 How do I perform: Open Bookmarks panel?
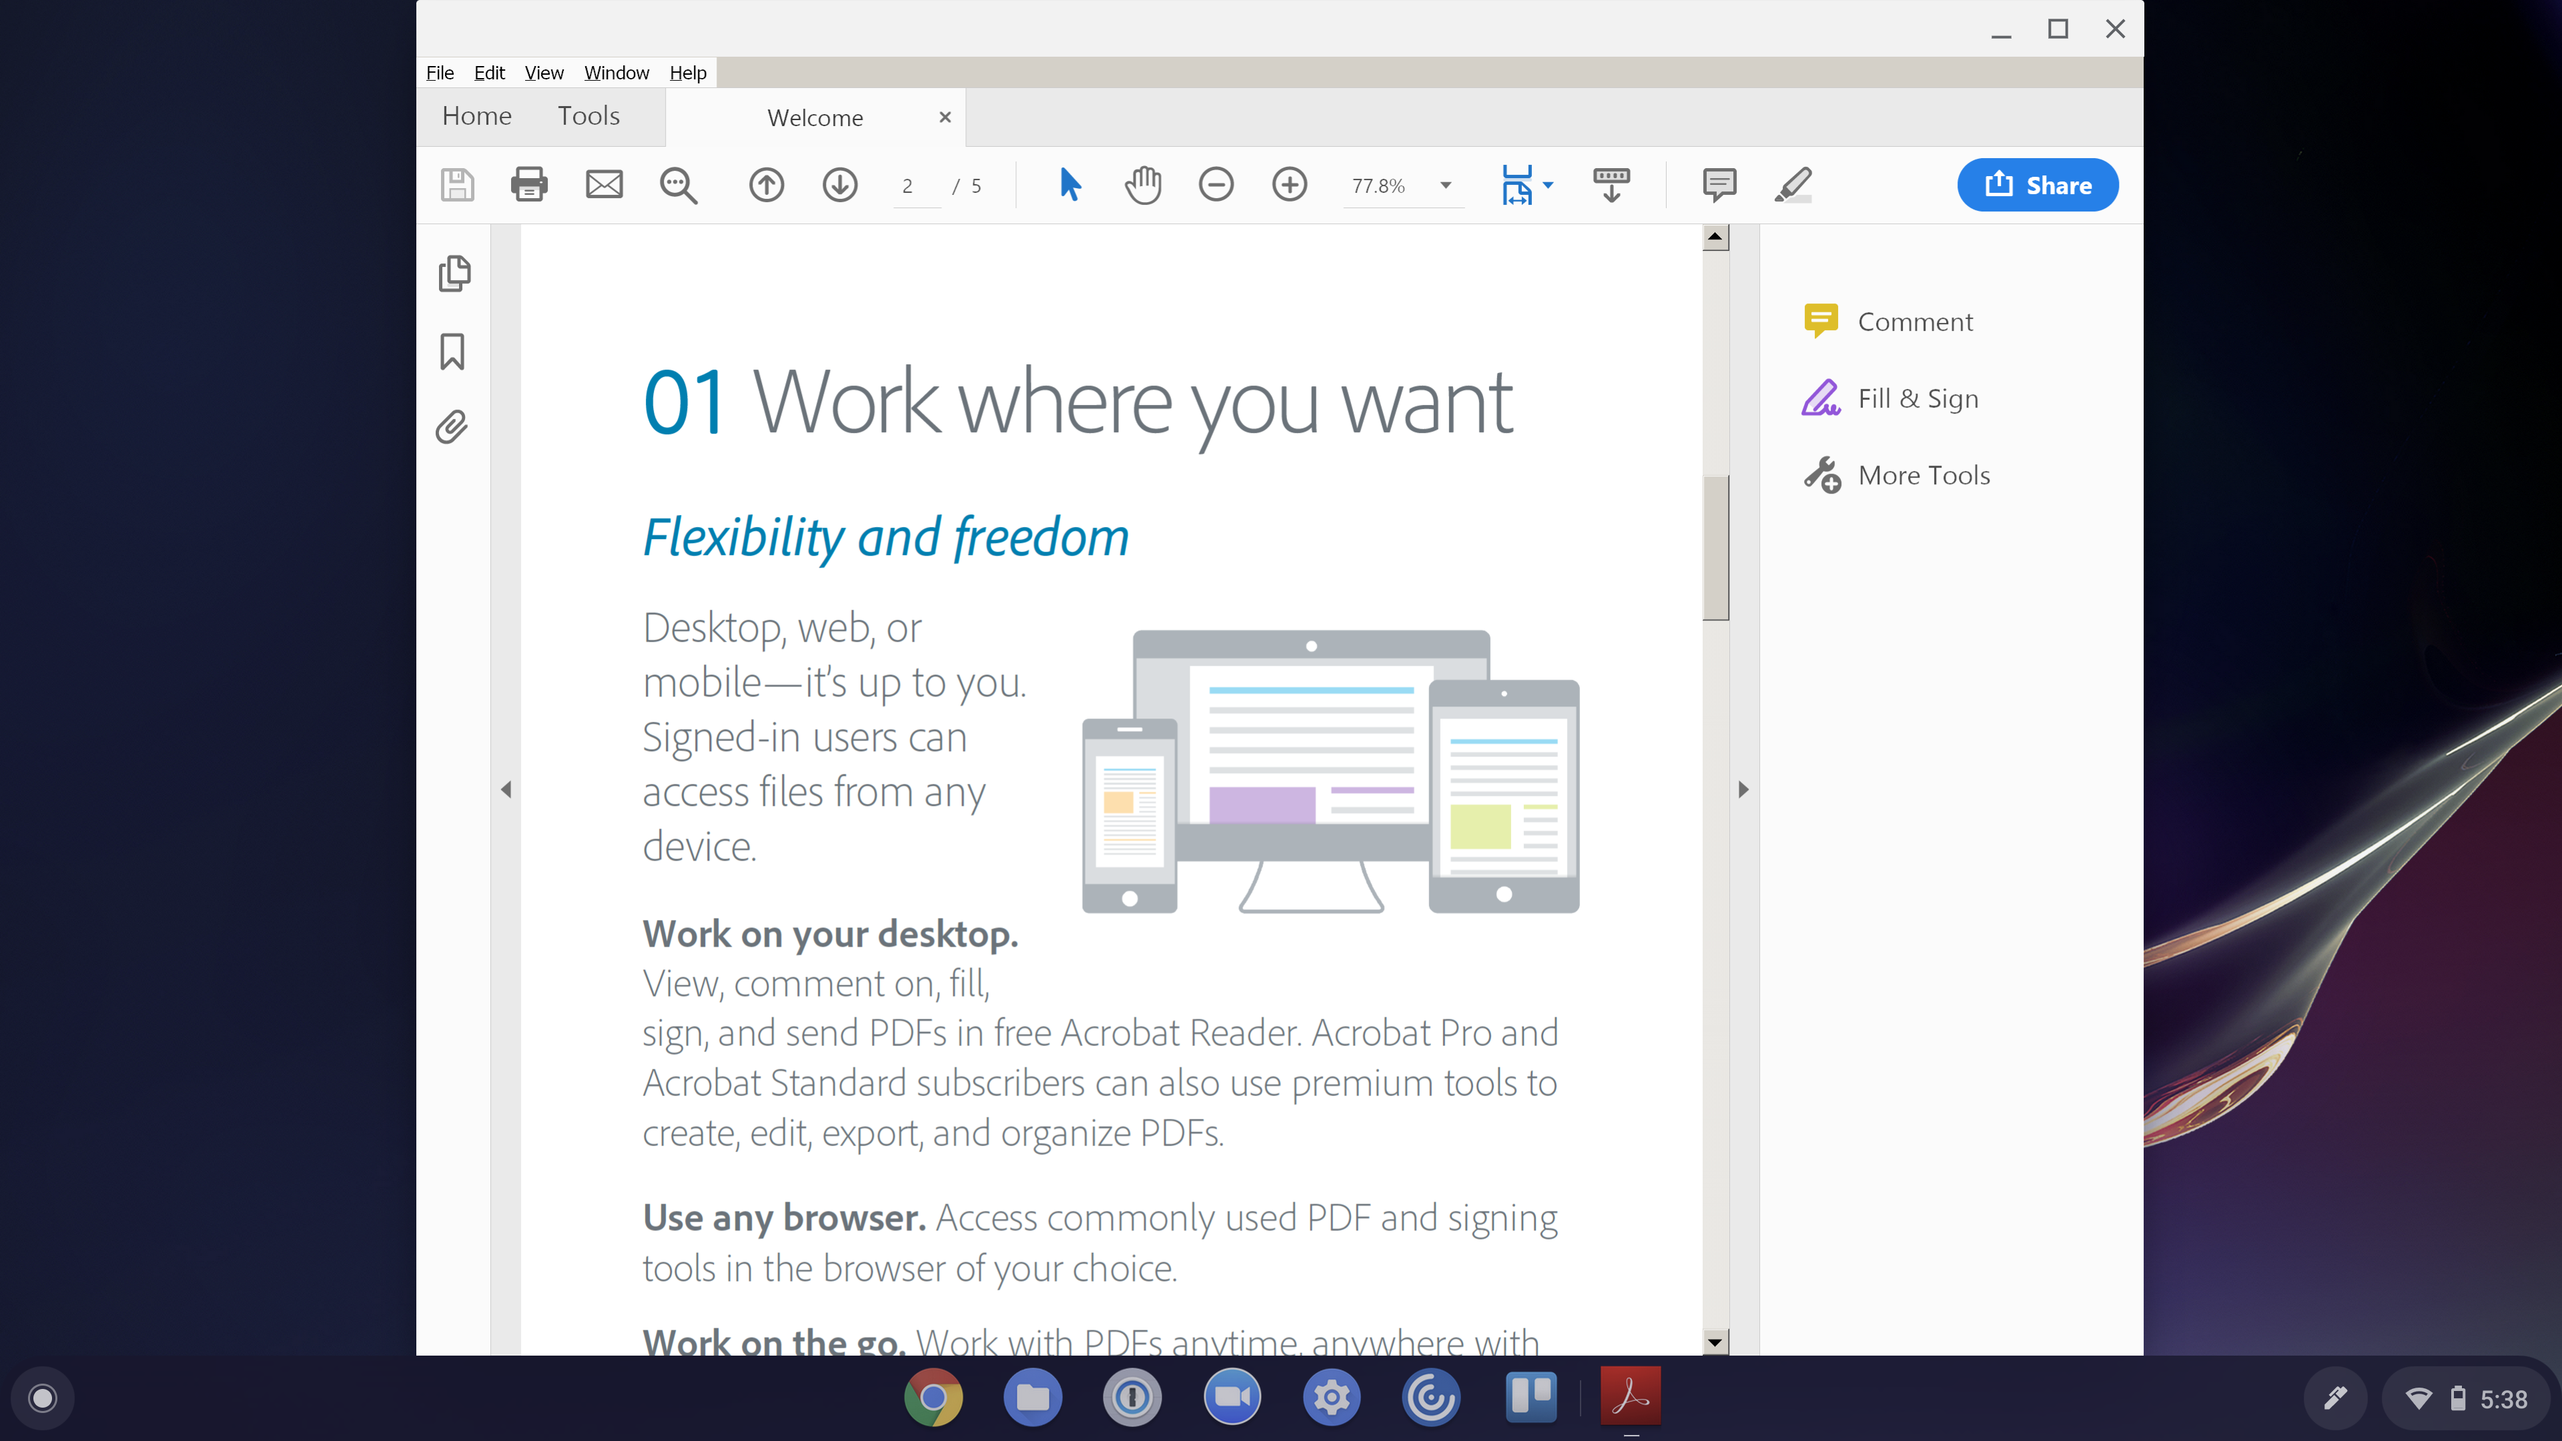452,351
